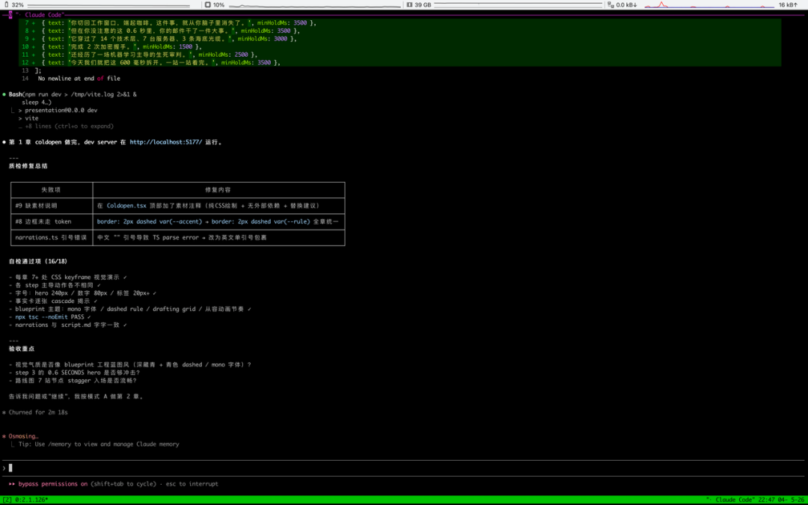Click the diff line with 'minHoldMs: 3000'
This screenshot has height=505, width=808.
click(x=400, y=39)
